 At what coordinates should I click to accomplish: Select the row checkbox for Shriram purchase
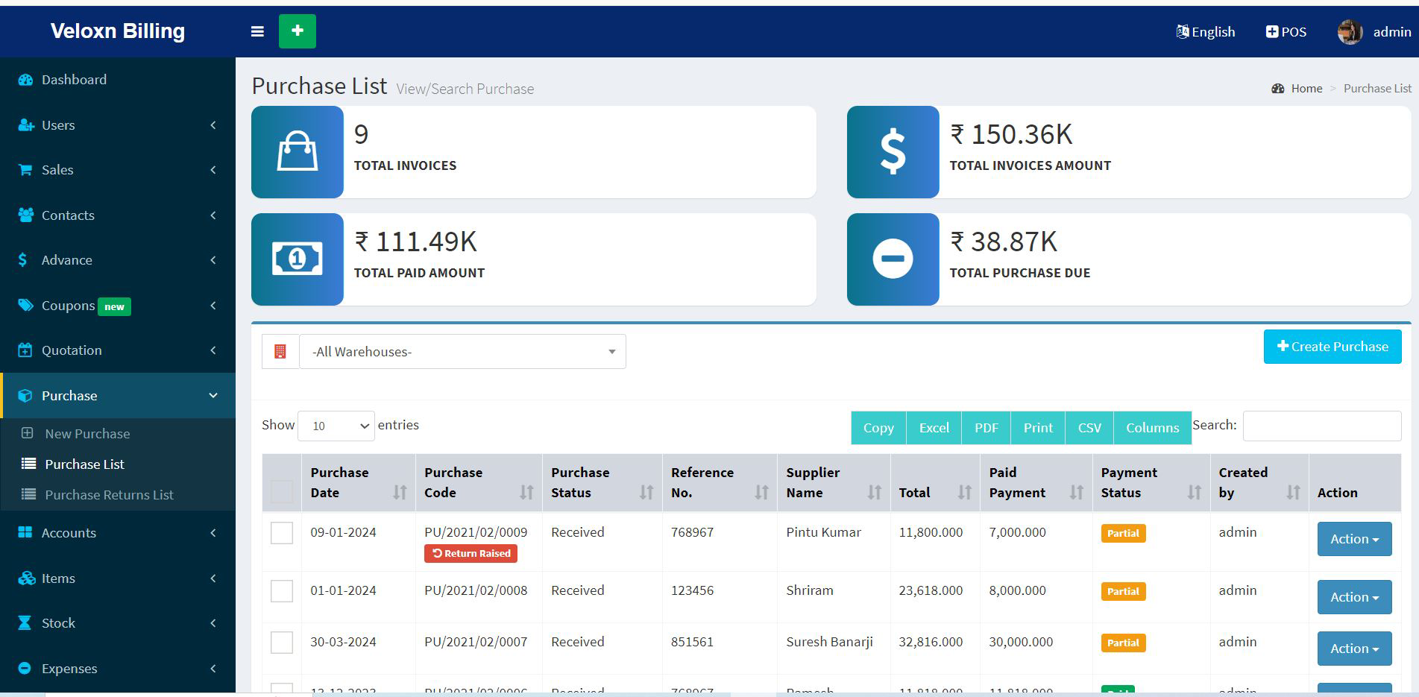282,591
